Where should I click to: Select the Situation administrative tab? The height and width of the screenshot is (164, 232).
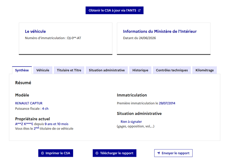(x=107, y=70)
